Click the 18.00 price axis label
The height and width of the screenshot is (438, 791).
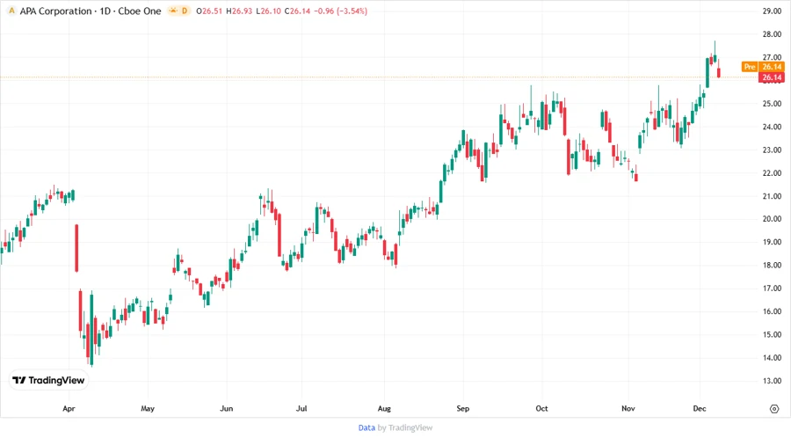[772, 266]
